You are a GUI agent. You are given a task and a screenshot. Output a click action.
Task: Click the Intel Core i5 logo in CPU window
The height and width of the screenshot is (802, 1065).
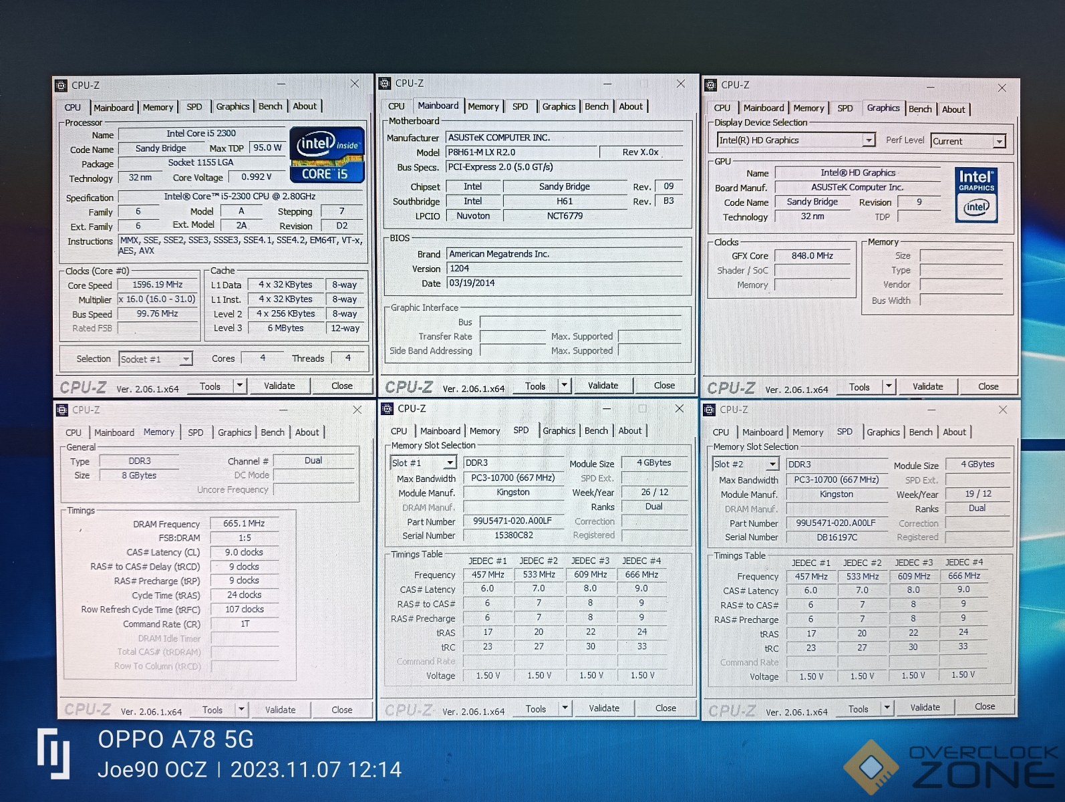coord(327,155)
